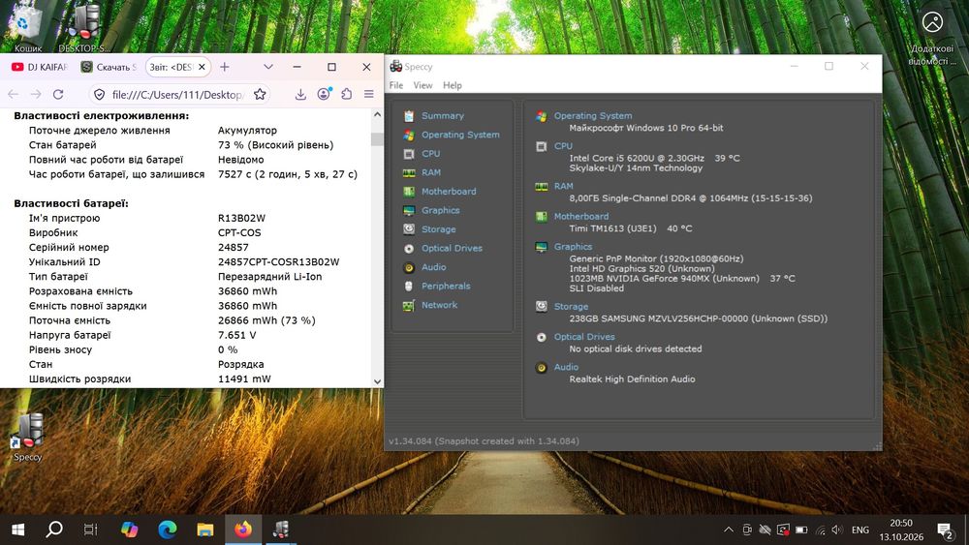Viewport: 969px width, 545px height.
Task: Open Firefox hamburger application menu
Action: (x=369, y=94)
